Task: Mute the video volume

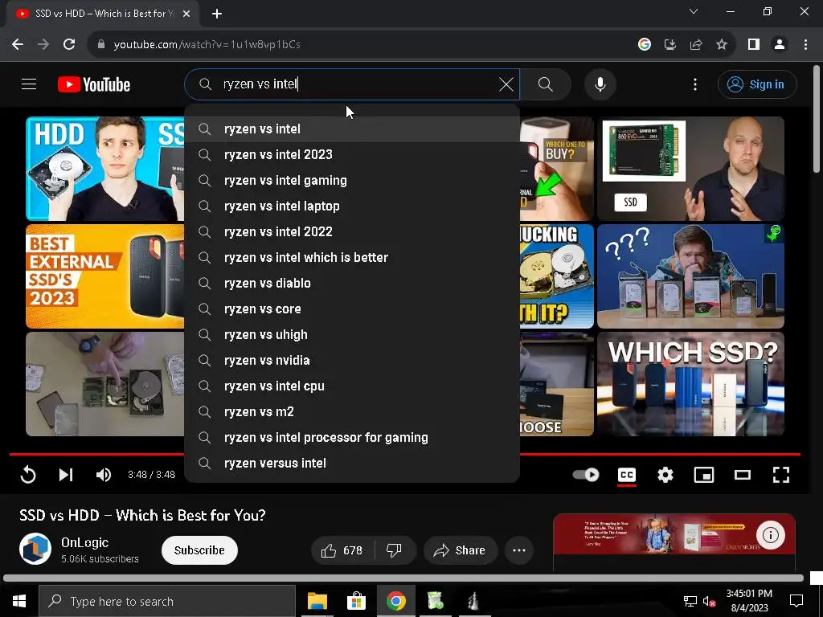Action: click(x=104, y=475)
